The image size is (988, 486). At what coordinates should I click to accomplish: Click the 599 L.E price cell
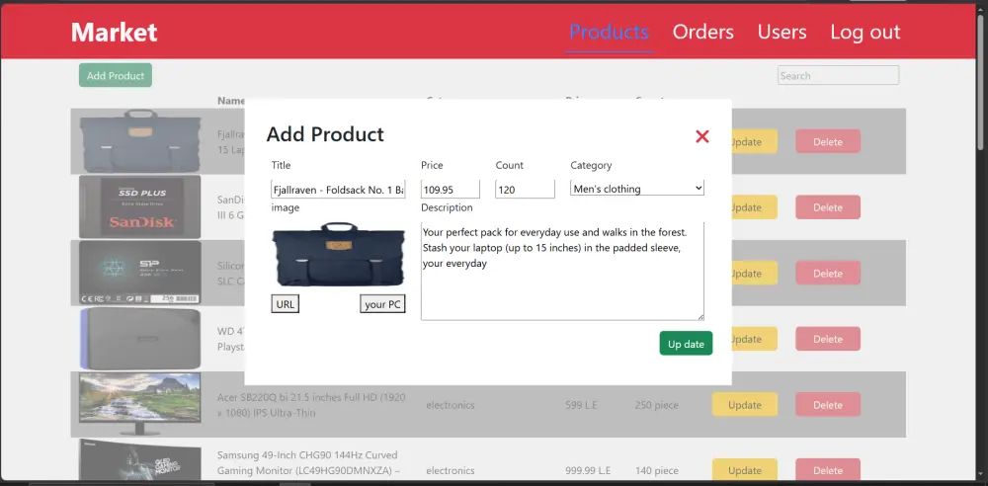[x=581, y=405]
